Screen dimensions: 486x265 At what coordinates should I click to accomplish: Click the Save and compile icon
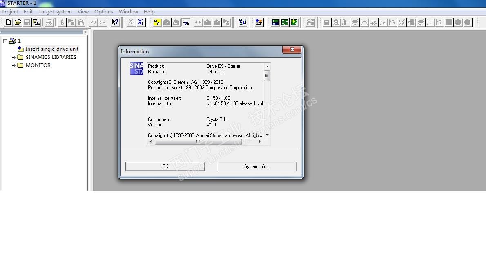(x=36, y=22)
